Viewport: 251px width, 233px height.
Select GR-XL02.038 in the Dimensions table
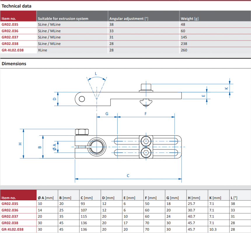(13, 229)
